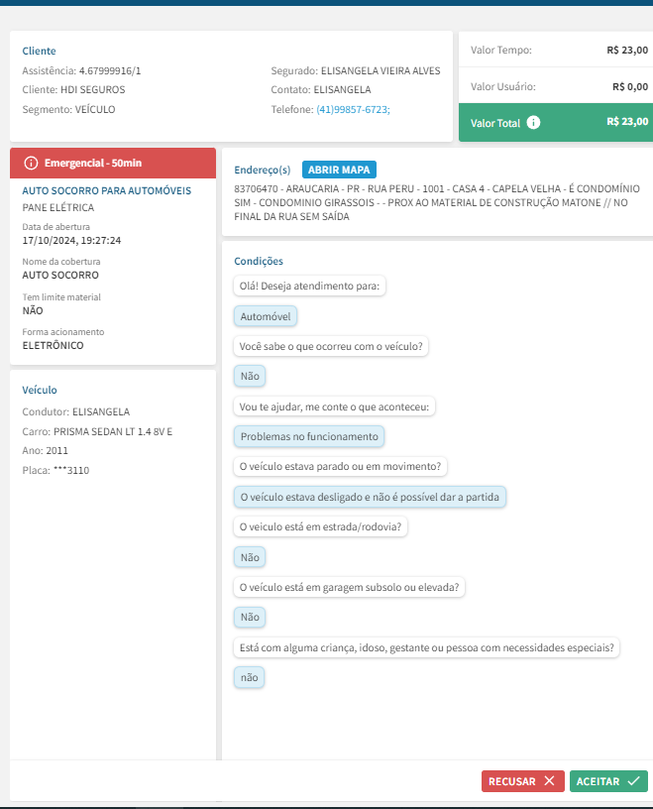Image resolution: width=653 pixels, height=809 pixels.
Task: Click the Veículo section heading
Action: (x=40, y=390)
